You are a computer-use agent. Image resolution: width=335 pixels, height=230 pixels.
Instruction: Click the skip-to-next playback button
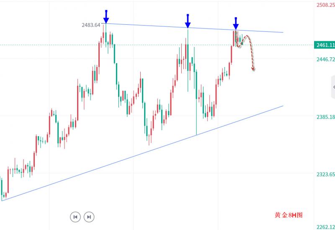(89, 217)
